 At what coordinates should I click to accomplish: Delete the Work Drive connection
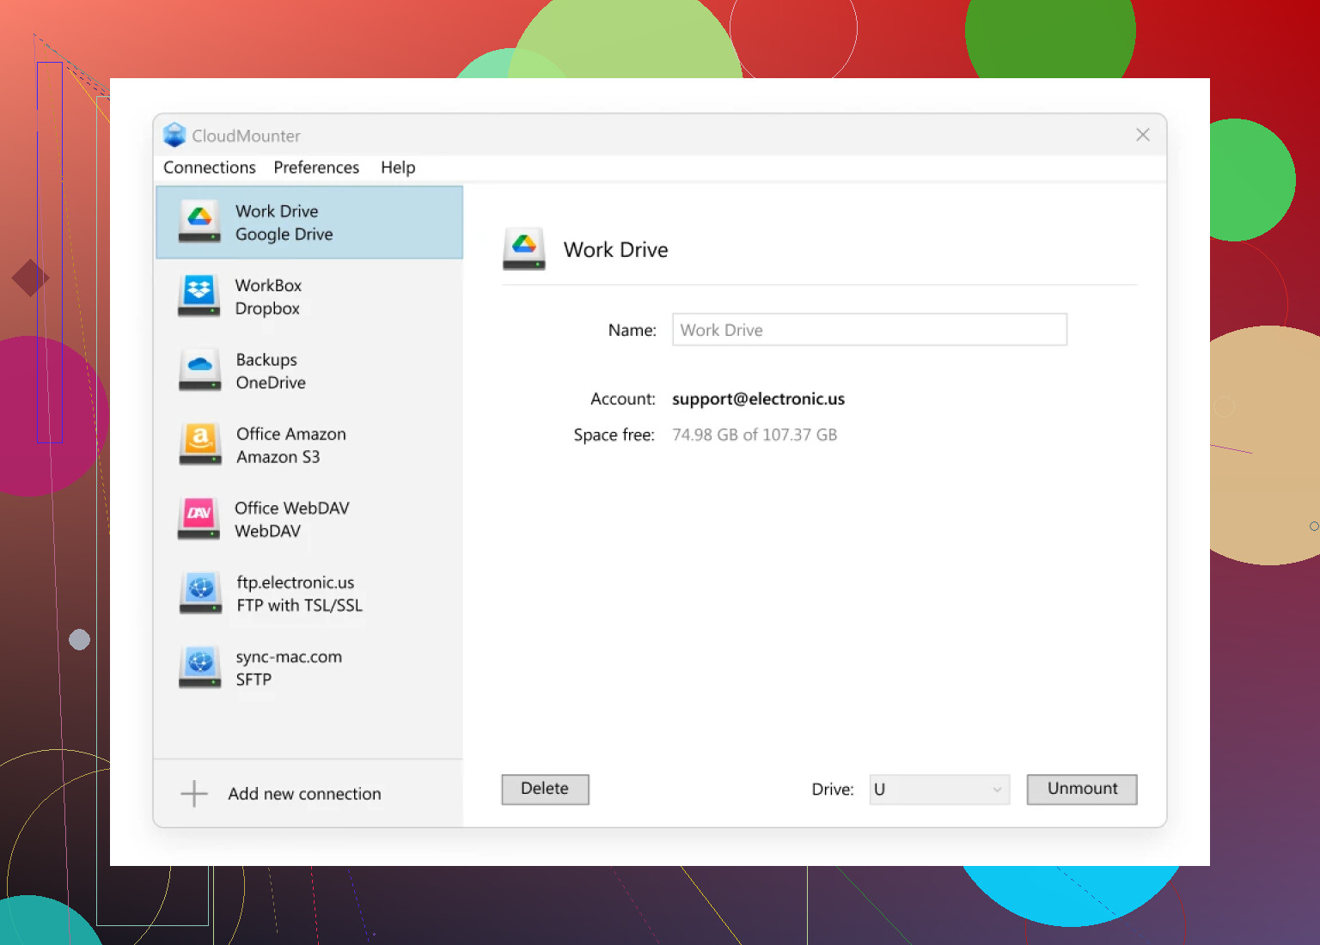tap(545, 790)
